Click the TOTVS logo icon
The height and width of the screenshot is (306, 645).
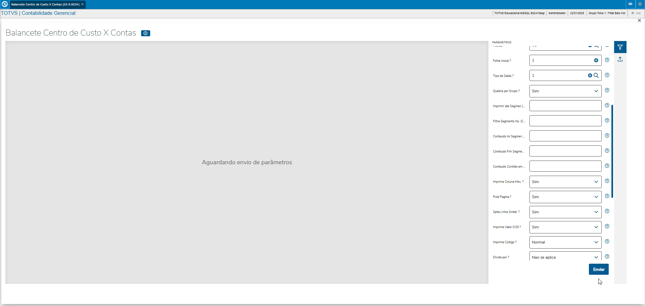pos(5,4)
